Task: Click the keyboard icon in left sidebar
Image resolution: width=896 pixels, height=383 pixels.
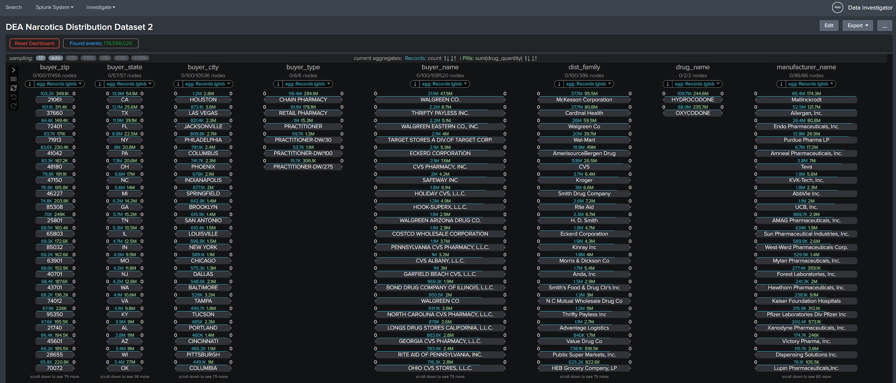Action: [x=14, y=79]
